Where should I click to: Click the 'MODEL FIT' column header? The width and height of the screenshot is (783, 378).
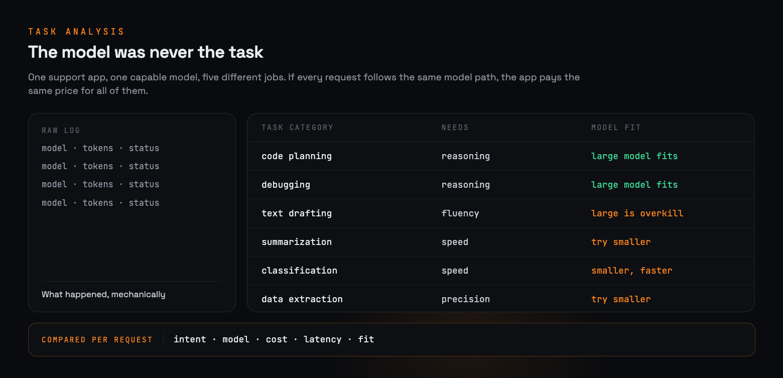(616, 128)
